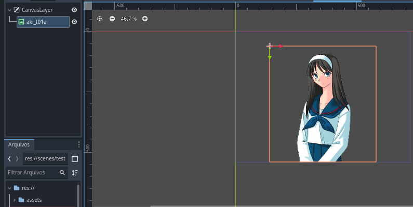Reset zoom via the 46.7 % label

pos(128,19)
